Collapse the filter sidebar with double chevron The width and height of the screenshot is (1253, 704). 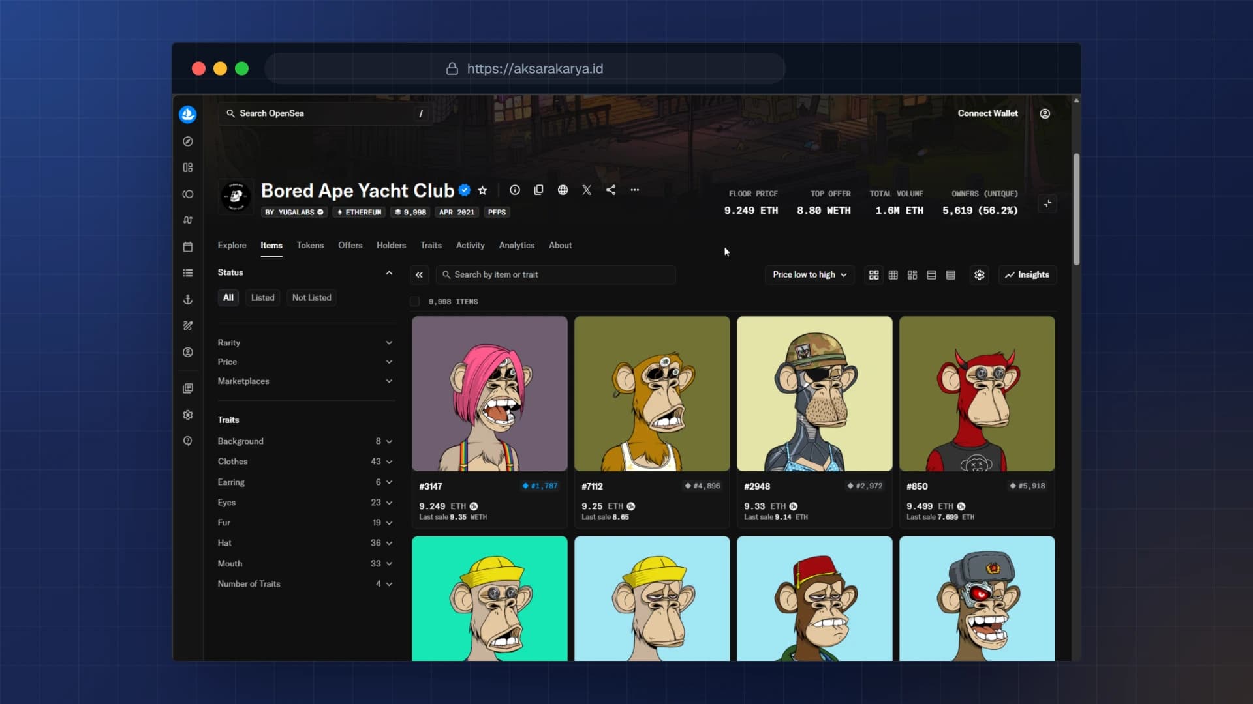(420, 275)
